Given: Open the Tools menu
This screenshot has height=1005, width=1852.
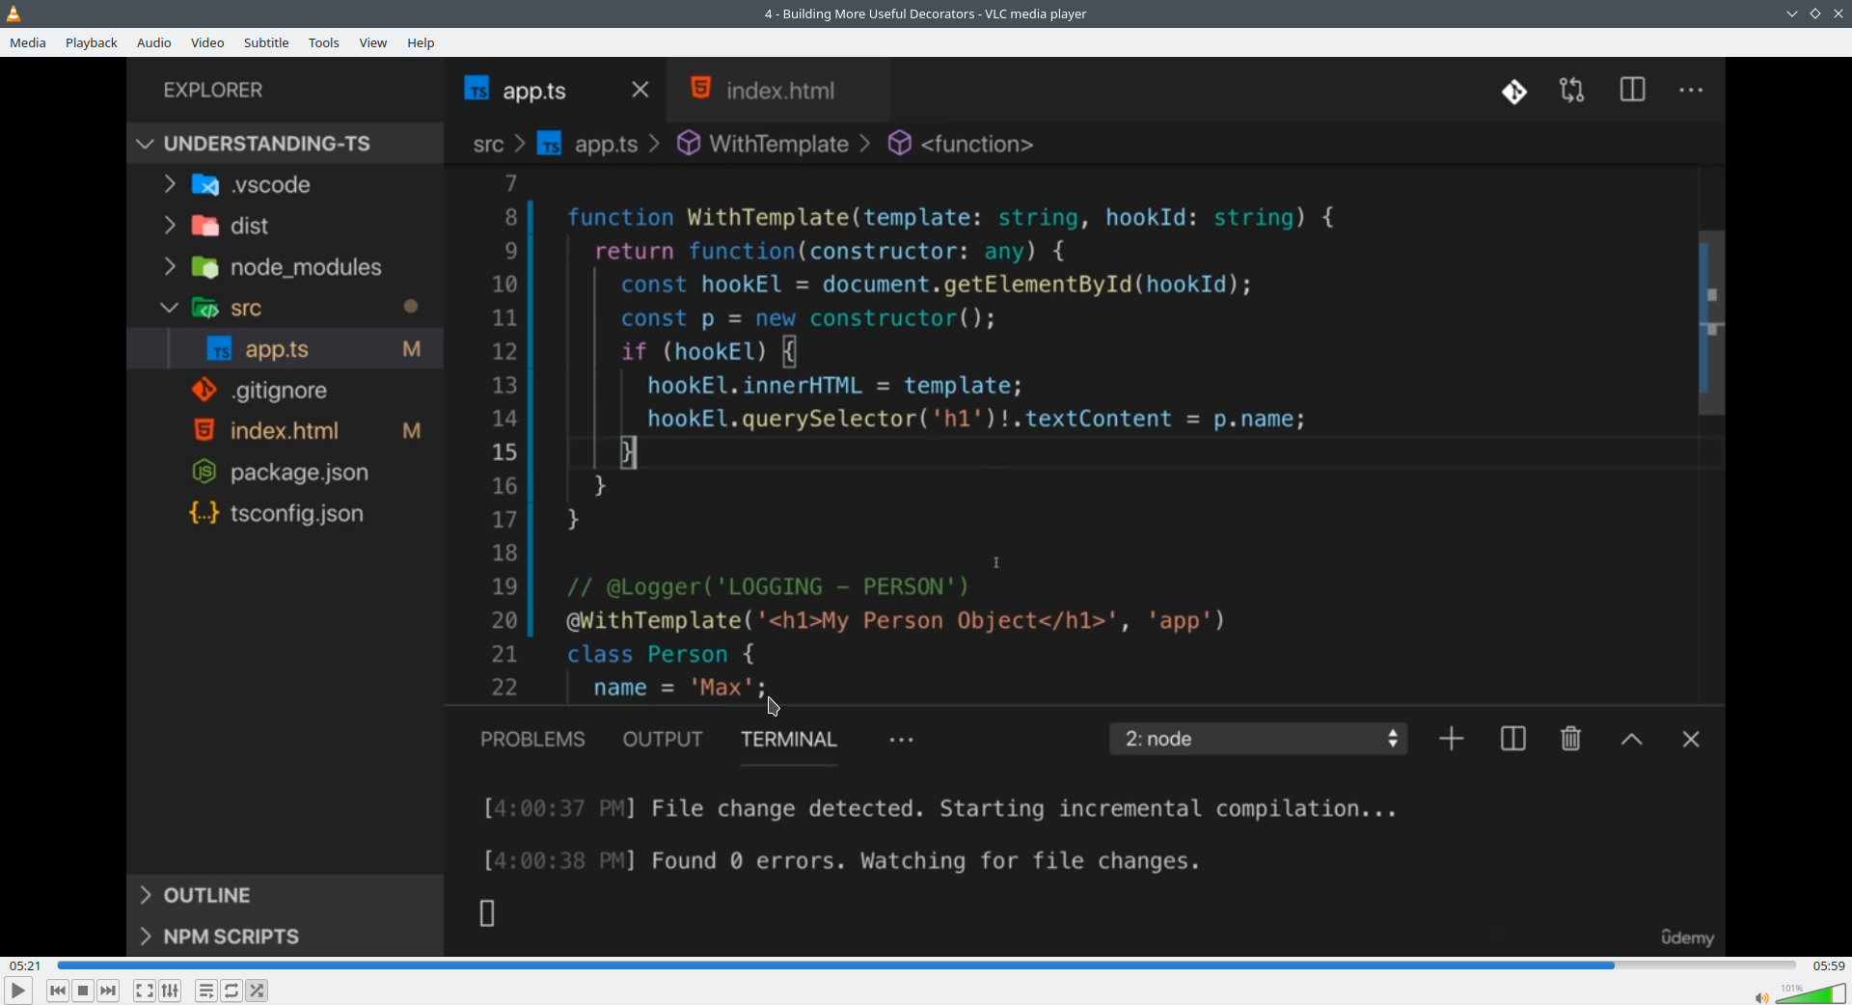Looking at the screenshot, I should pyautogui.click(x=324, y=43).
